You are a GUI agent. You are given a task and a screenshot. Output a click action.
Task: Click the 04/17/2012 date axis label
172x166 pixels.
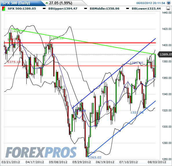tap(35, 162)
